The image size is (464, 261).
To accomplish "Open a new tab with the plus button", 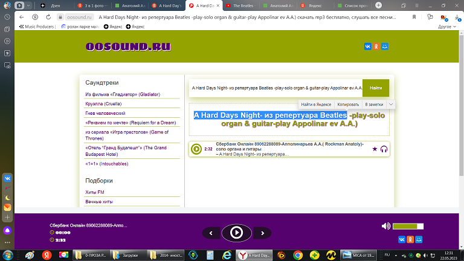I will (x=378, y=5).
